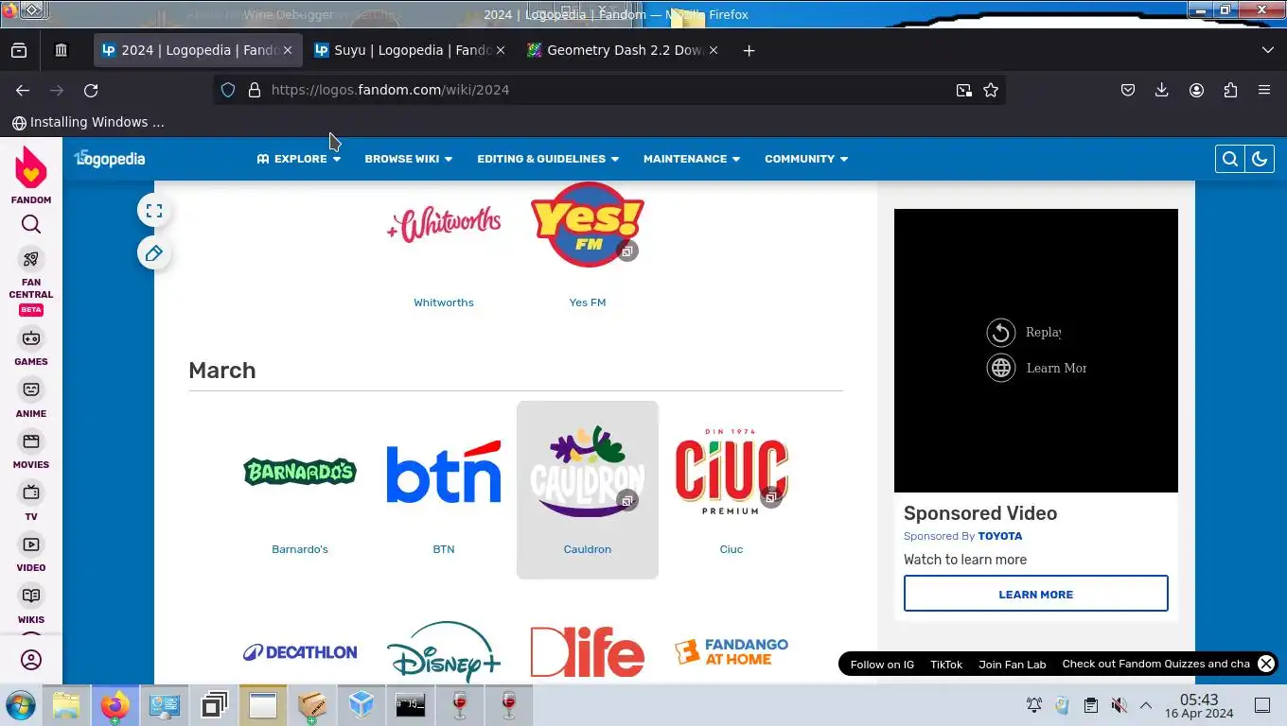Viewport: 1287px width, 726px height.
Task: Open Firefox from the taskbar
Action: (115, 705)
